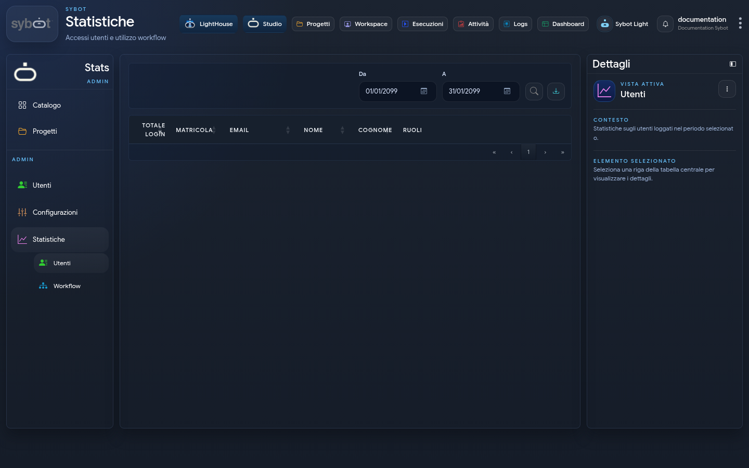Open the notifications bell
The width and height of the screenshot is (749, 468).
665,24
